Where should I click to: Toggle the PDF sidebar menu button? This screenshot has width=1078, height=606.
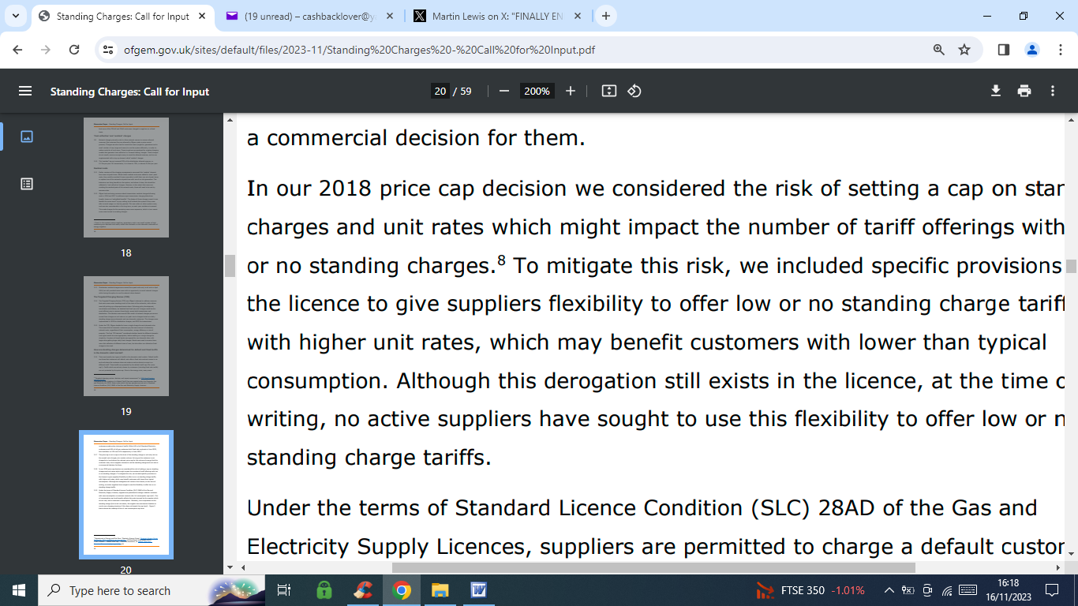point(25,91)
